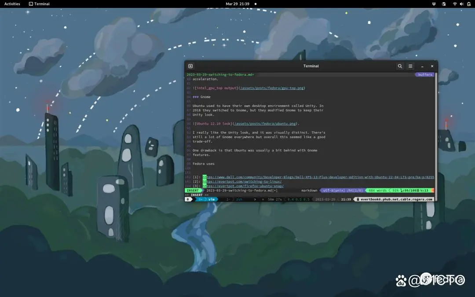Click the '91%' position in statusline

[395, 191]
